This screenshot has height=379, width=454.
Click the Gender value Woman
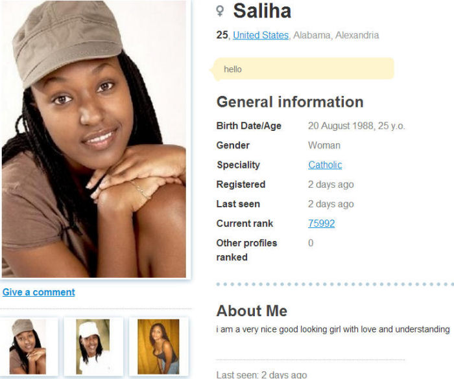click(x=324, y=145)
